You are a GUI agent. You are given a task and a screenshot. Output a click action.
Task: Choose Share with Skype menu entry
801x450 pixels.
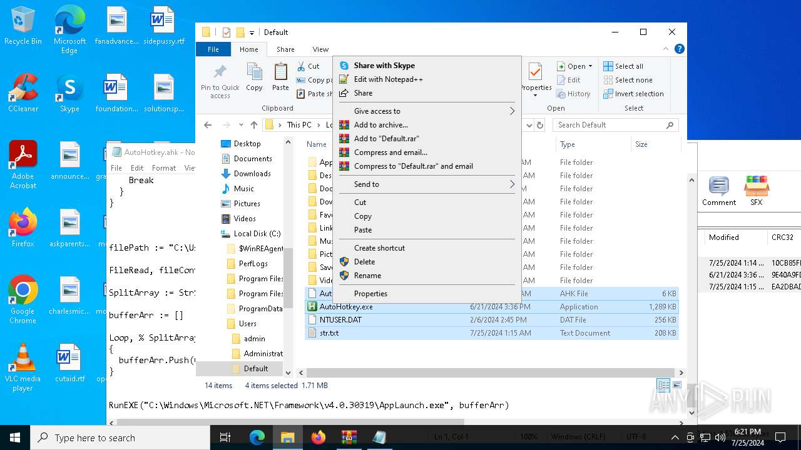(427, 66)
